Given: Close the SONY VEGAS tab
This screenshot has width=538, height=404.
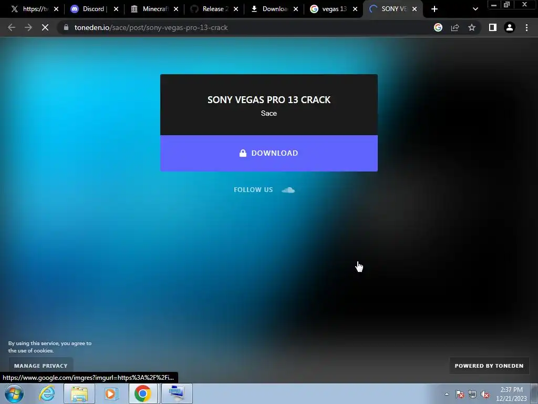Looking at the screenshot, I should tap(415, 9).
